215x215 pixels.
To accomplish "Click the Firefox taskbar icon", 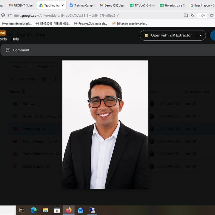I will coord(69,210).
